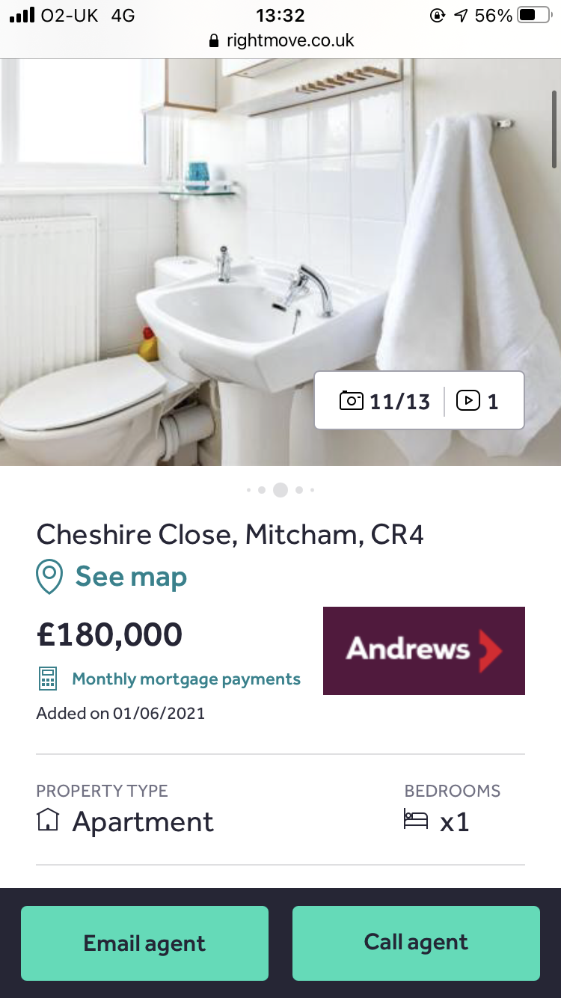The height and width of the screenshot is (998, 561).
Task: Tap the house property type icon
Action: (47, 821)
